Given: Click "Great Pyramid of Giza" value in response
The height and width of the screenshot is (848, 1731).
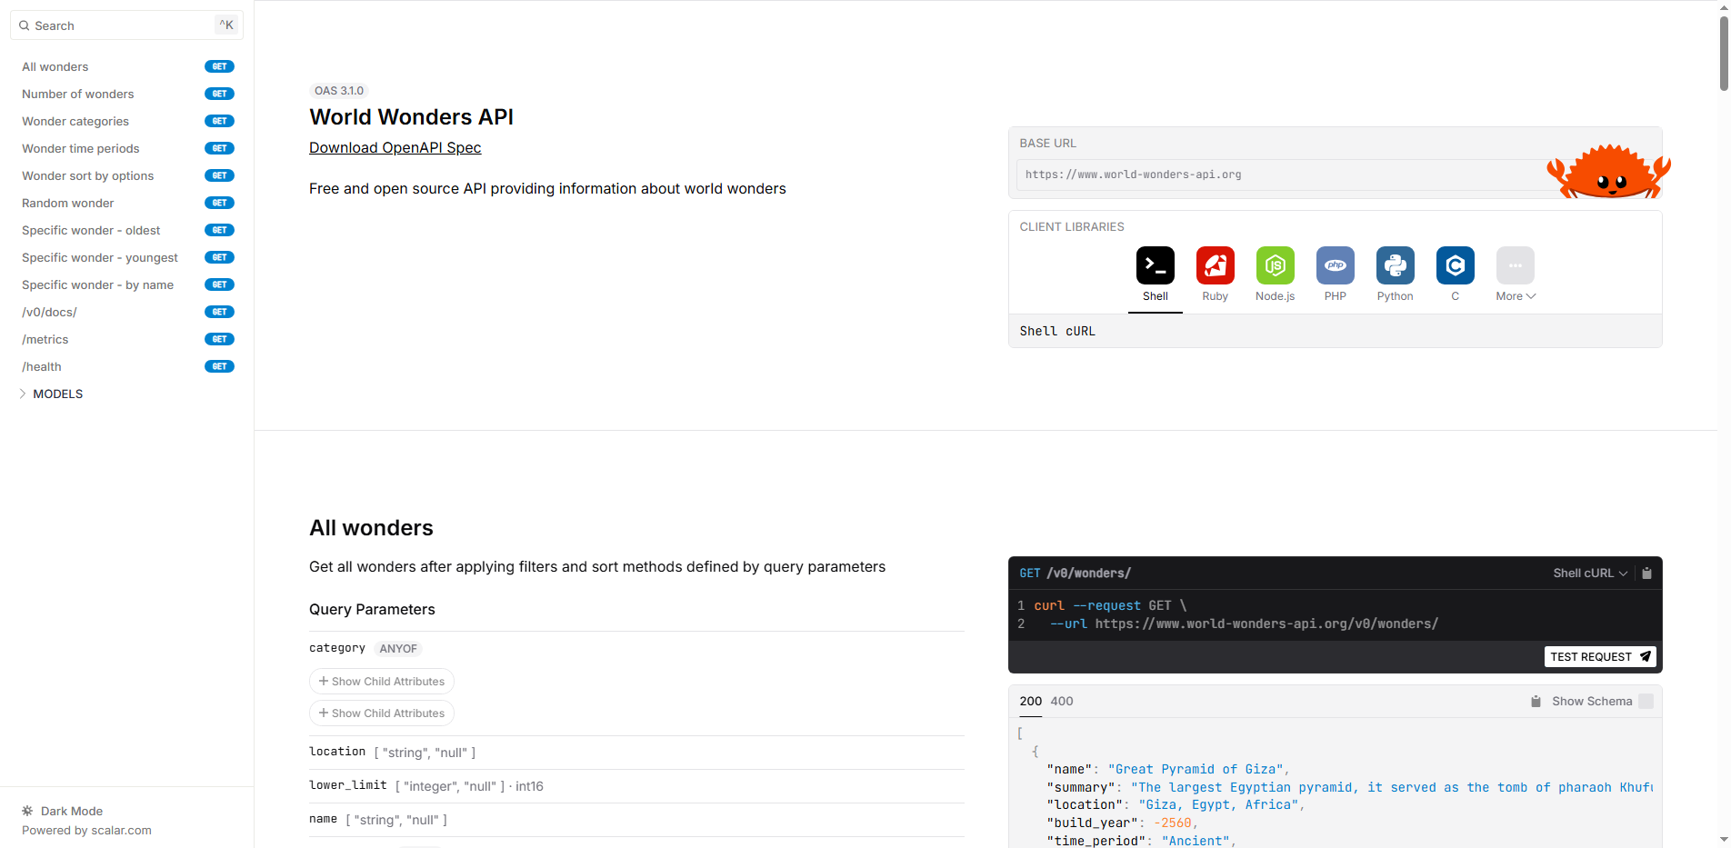Looking at the screenshot, I should click(x=1195, y=769).
